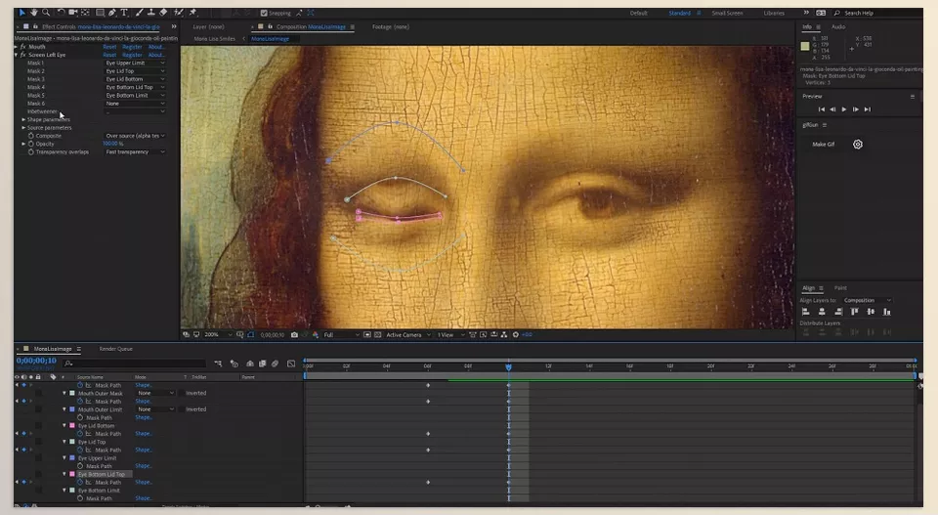Open Align Layers to Composition dropdown
The image size is (938, 515).
[868, 300]
